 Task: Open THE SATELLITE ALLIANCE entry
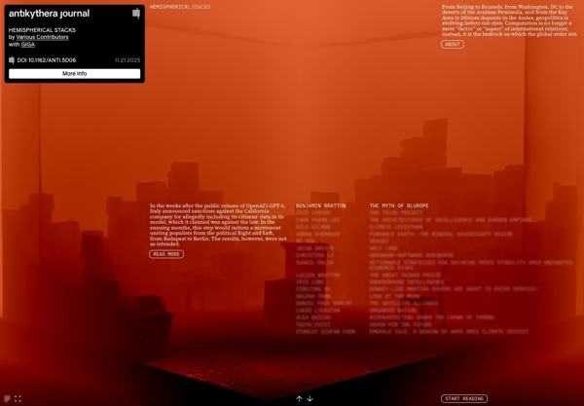point(404,303)
